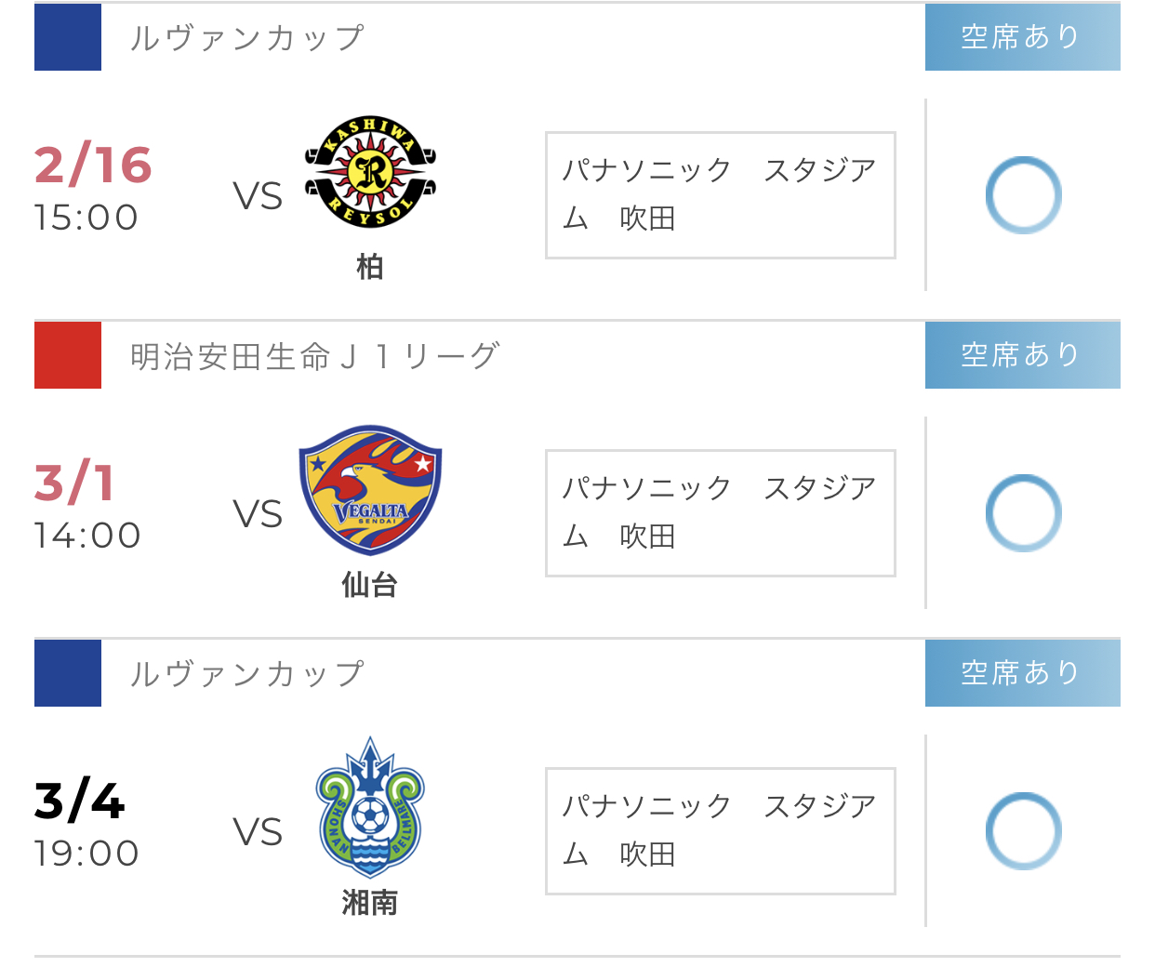Select the ルヴァンカップ label above Kashiwa match

pos(246,38)
